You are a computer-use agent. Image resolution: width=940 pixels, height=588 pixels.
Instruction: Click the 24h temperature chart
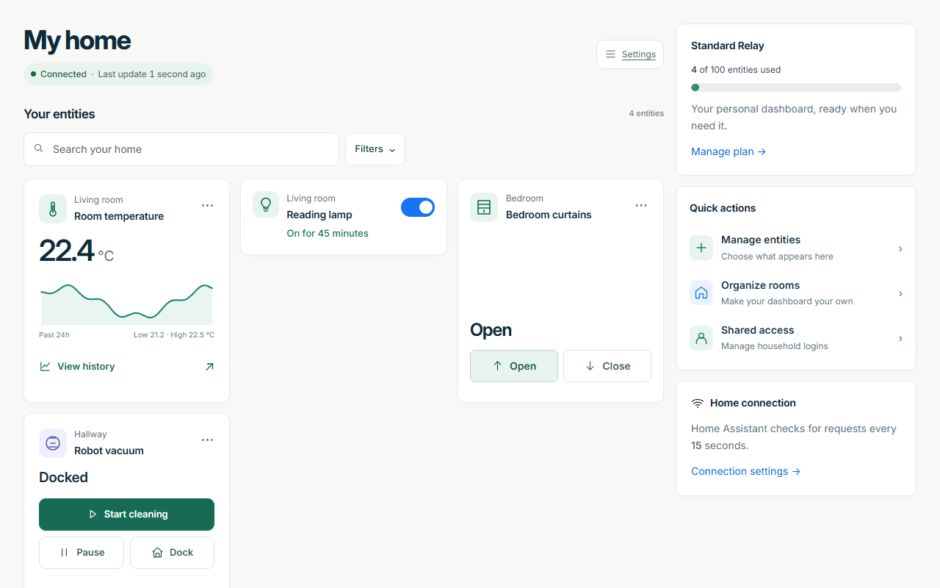coord(126,304)
